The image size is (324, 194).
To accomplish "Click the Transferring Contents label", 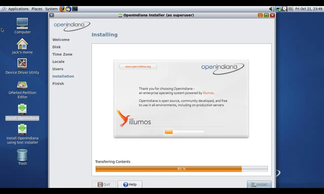I will tap(113, 162).
